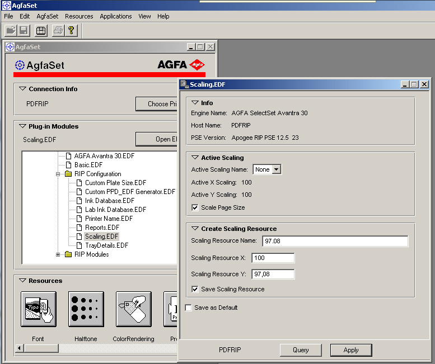Open the Edit menu
The height and width of the screenshot is (364, 435).
pyautogui.click(x=25, y=16)
